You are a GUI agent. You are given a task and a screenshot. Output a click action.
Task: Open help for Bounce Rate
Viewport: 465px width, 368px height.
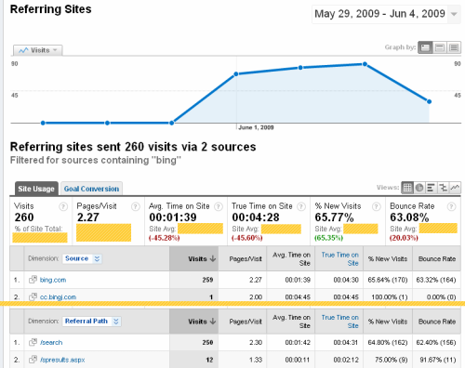[x=452, y=206]
